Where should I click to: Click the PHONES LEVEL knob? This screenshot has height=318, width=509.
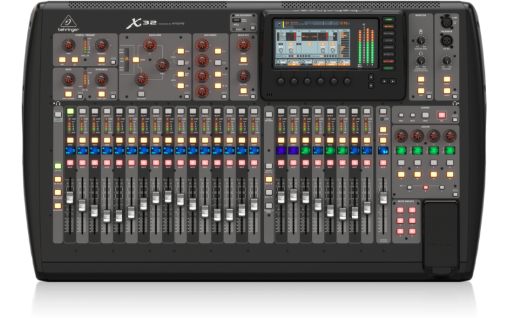click(x=421, y=60)
